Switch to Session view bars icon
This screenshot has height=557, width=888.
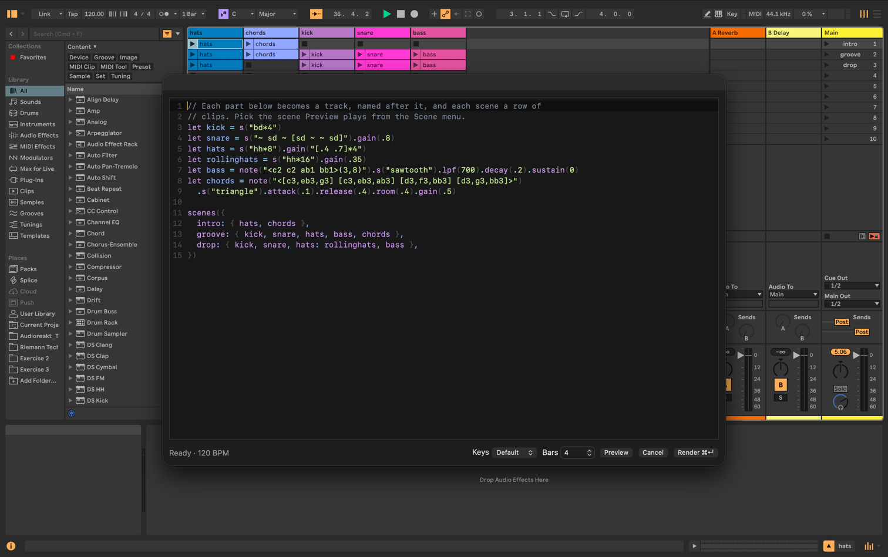[x=864, y=14]
